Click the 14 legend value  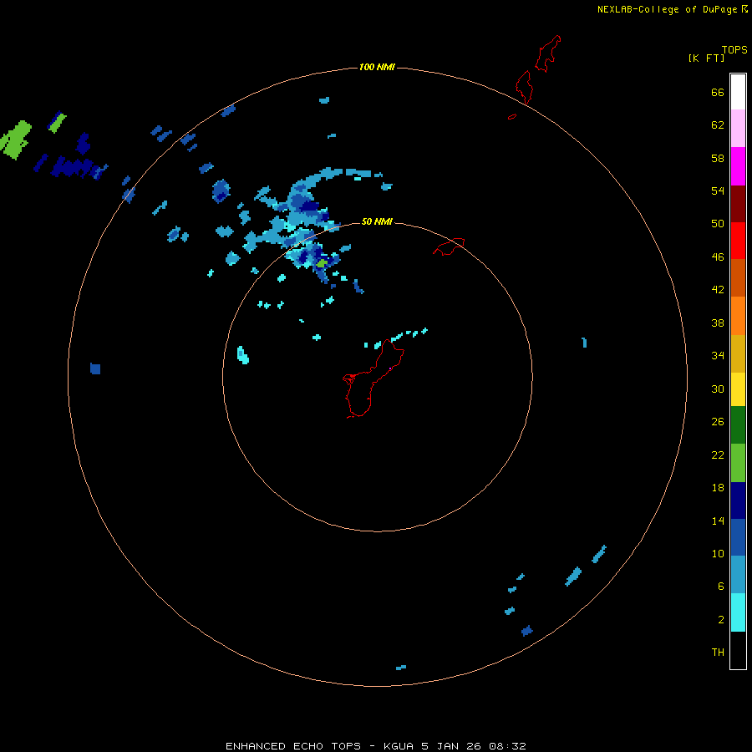718,521
